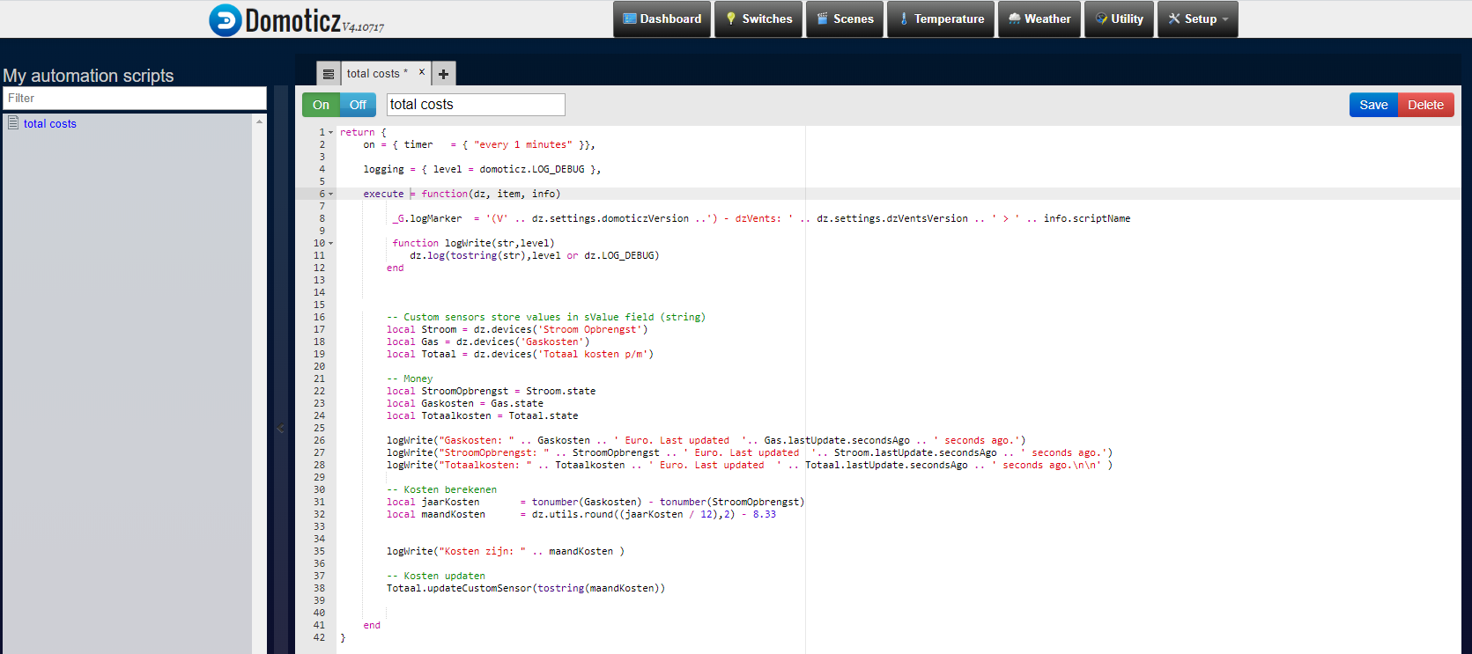This screenshot has width=1472, height=654.
Task: Close the total costs tab
Action: coord(422,72)
